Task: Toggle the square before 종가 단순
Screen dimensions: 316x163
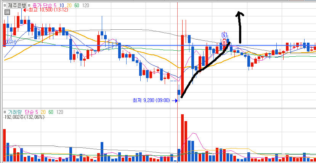Action: [x=29, y=5]
